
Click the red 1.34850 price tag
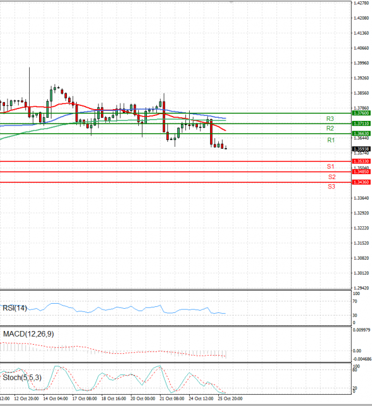pyautogui.click(x=361, y=172)
